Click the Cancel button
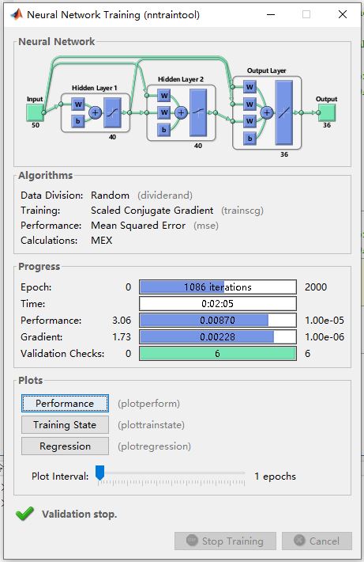Screen dimensions: 364x562 point(317,541)
